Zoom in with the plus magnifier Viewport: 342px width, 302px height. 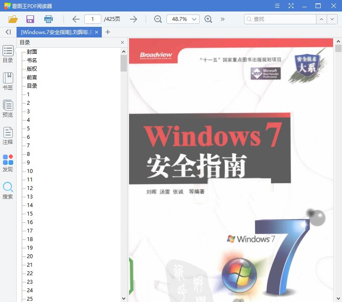tap(208, 19)
